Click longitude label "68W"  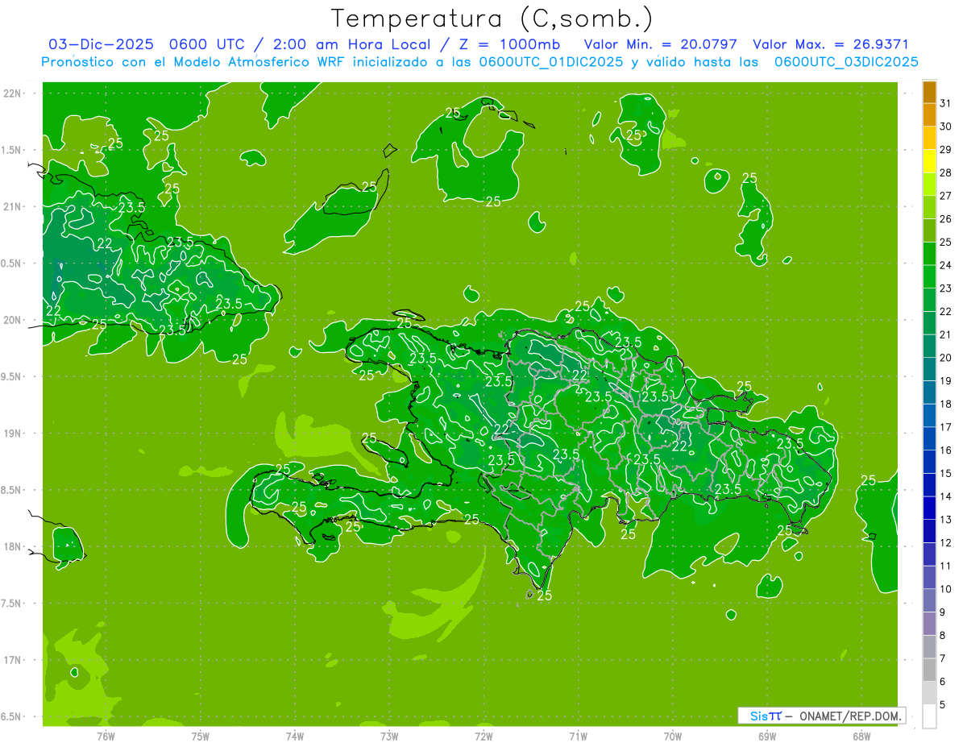861,737
